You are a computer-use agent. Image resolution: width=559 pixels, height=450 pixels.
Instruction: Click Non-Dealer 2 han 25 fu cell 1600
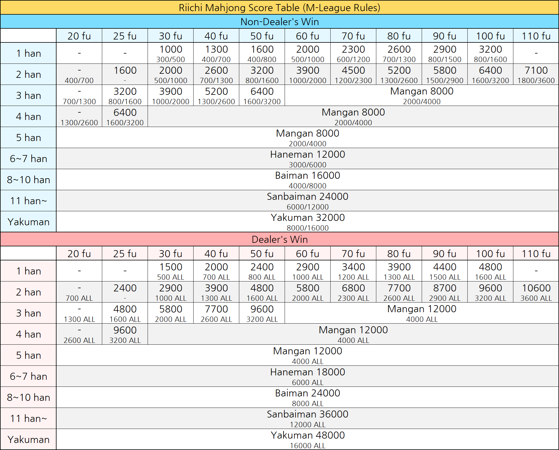[x=125, y=74]
